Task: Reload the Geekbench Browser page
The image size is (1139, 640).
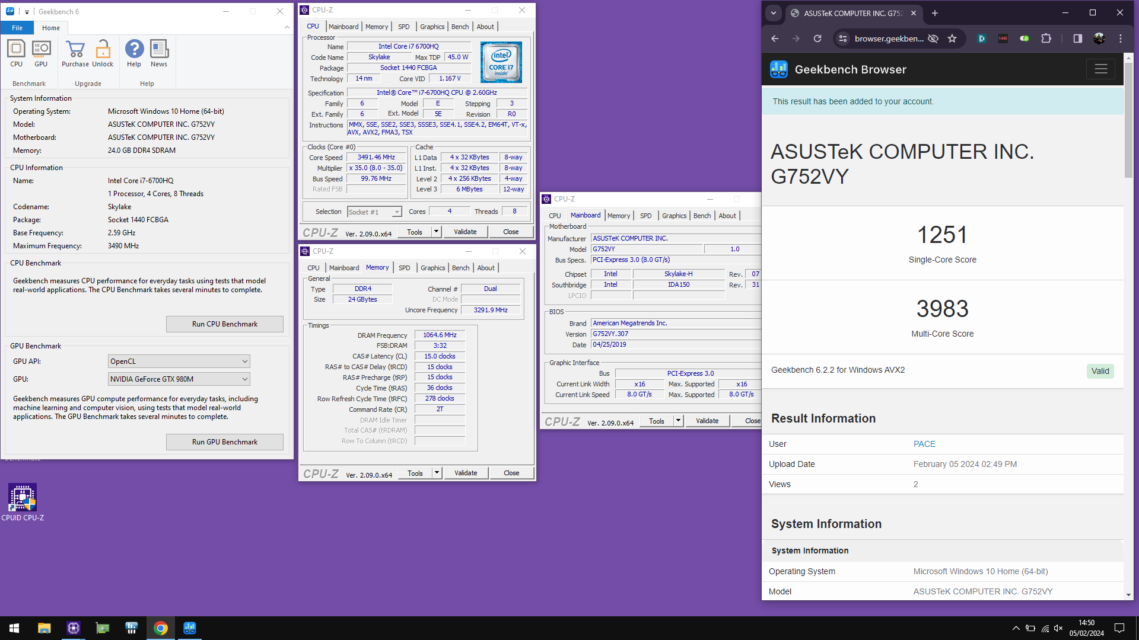Action: (817, 39)
